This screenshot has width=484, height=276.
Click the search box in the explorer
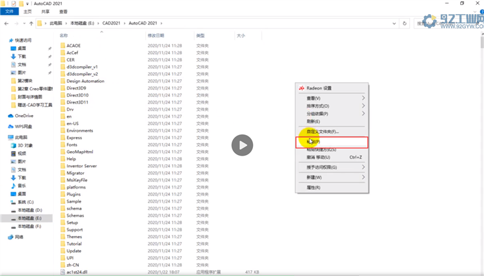(x=448, y=23)
